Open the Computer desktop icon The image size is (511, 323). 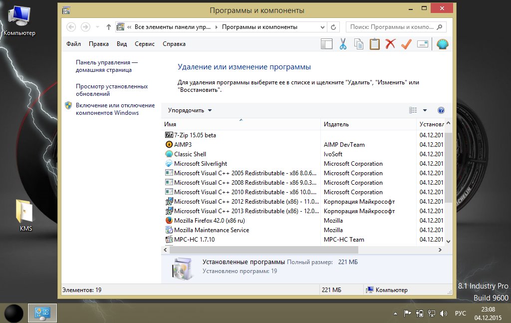click(x=19, y=20)
